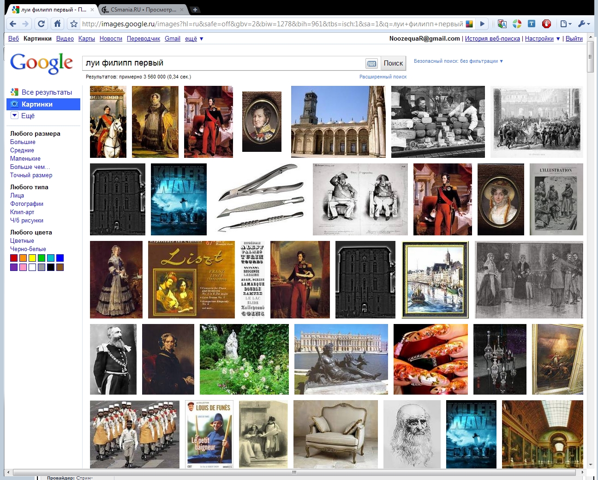This screenshot has height=480, width=598.
Task: Click the Выйти sign-out link
Action: click(x=574, y=39)
